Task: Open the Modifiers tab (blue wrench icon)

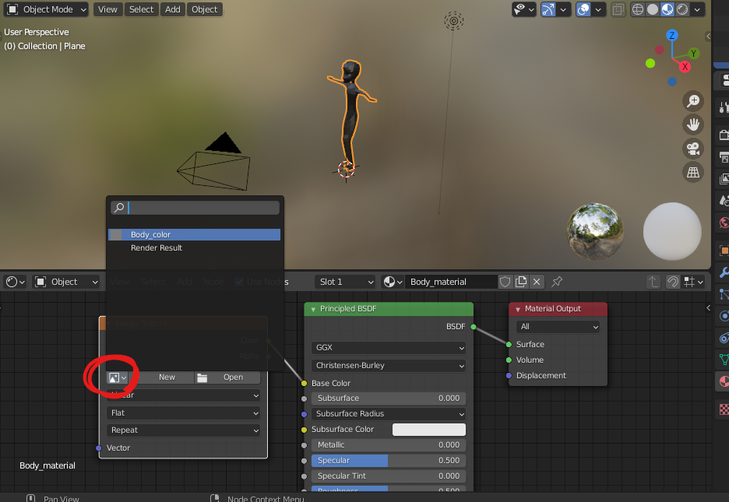Action: (x=724, y=272)
